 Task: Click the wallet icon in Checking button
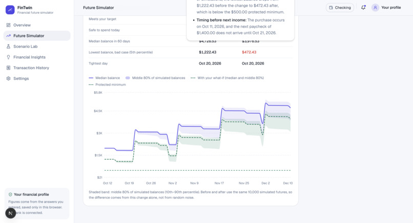(331, 8)
